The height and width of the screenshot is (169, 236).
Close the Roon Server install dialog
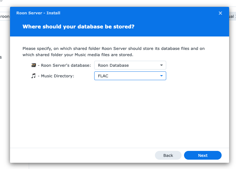tap(220, 13)
